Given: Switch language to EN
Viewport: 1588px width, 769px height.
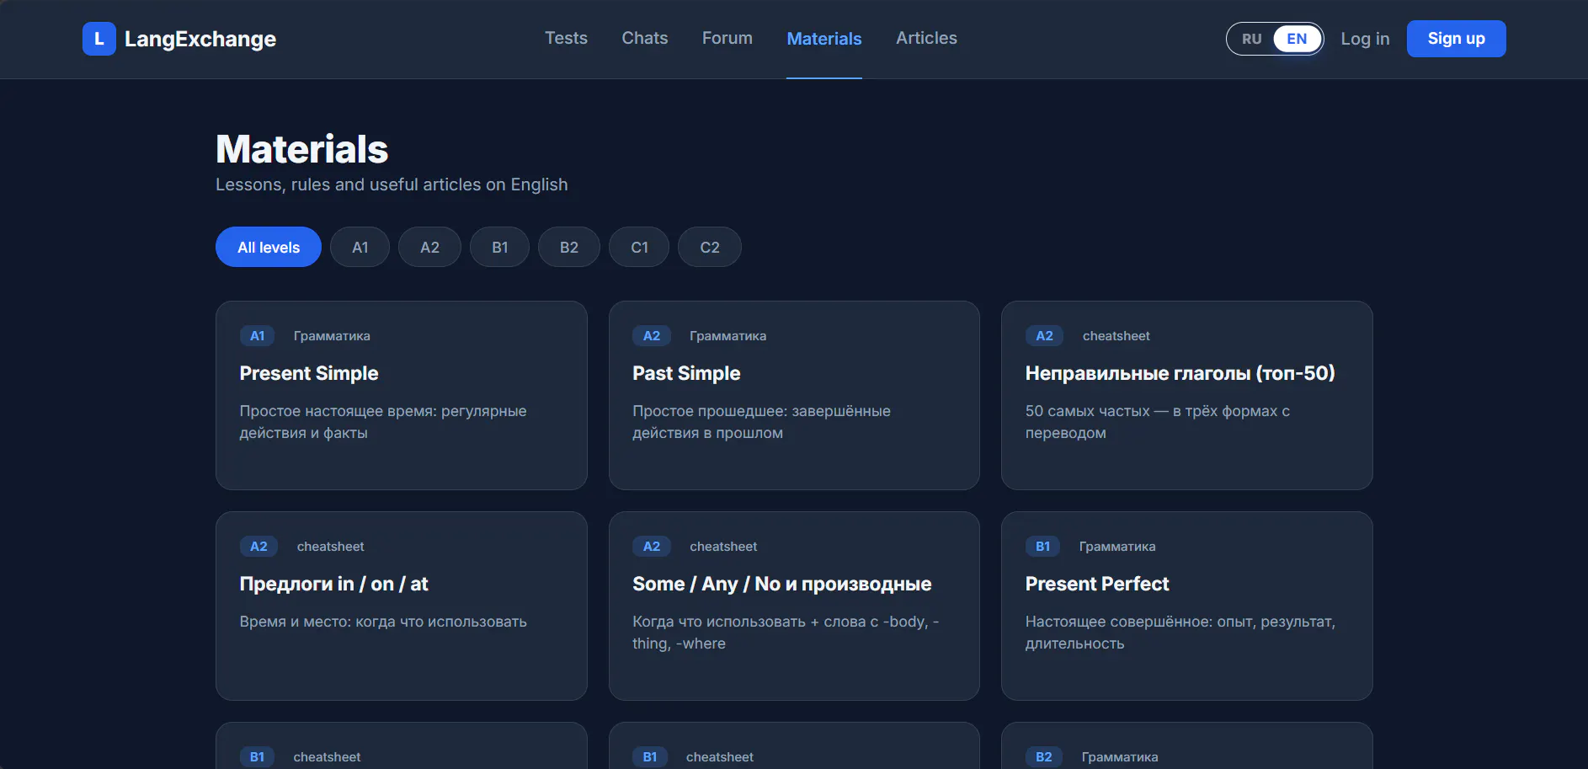Looking at the screenshot, I should [x=1297, y=39].
